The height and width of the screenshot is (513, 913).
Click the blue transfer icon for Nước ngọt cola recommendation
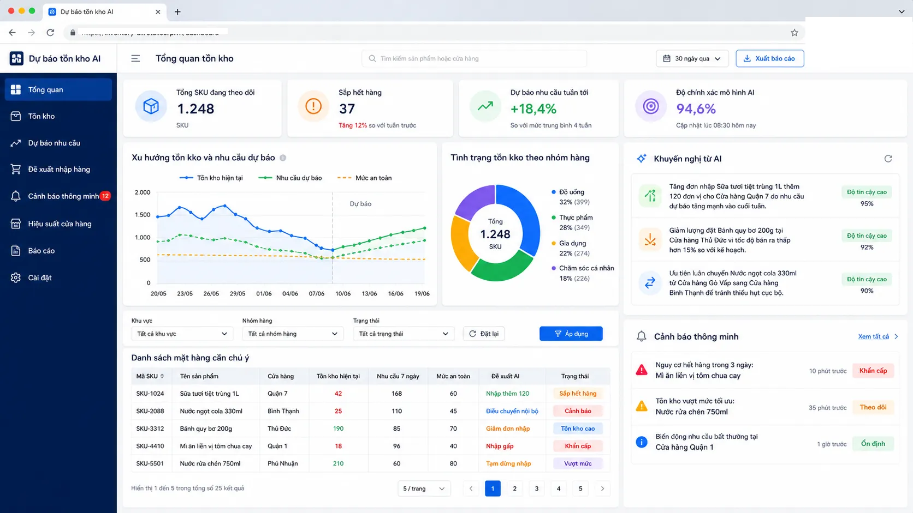pos(650,283)
